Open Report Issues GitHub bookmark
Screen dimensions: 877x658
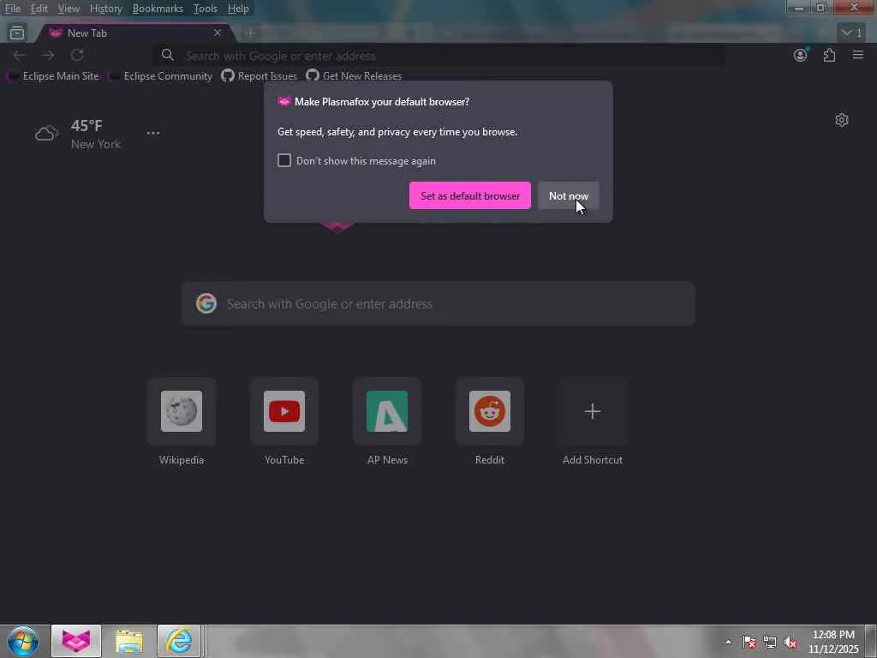pyautogui.click(x=259, y=76)
